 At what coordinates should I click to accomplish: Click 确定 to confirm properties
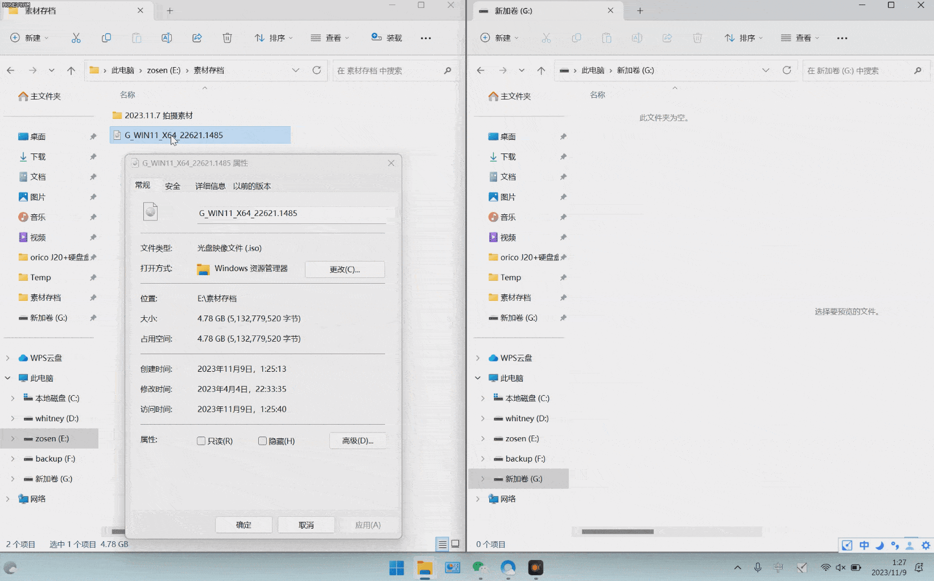tap(243, 525)
